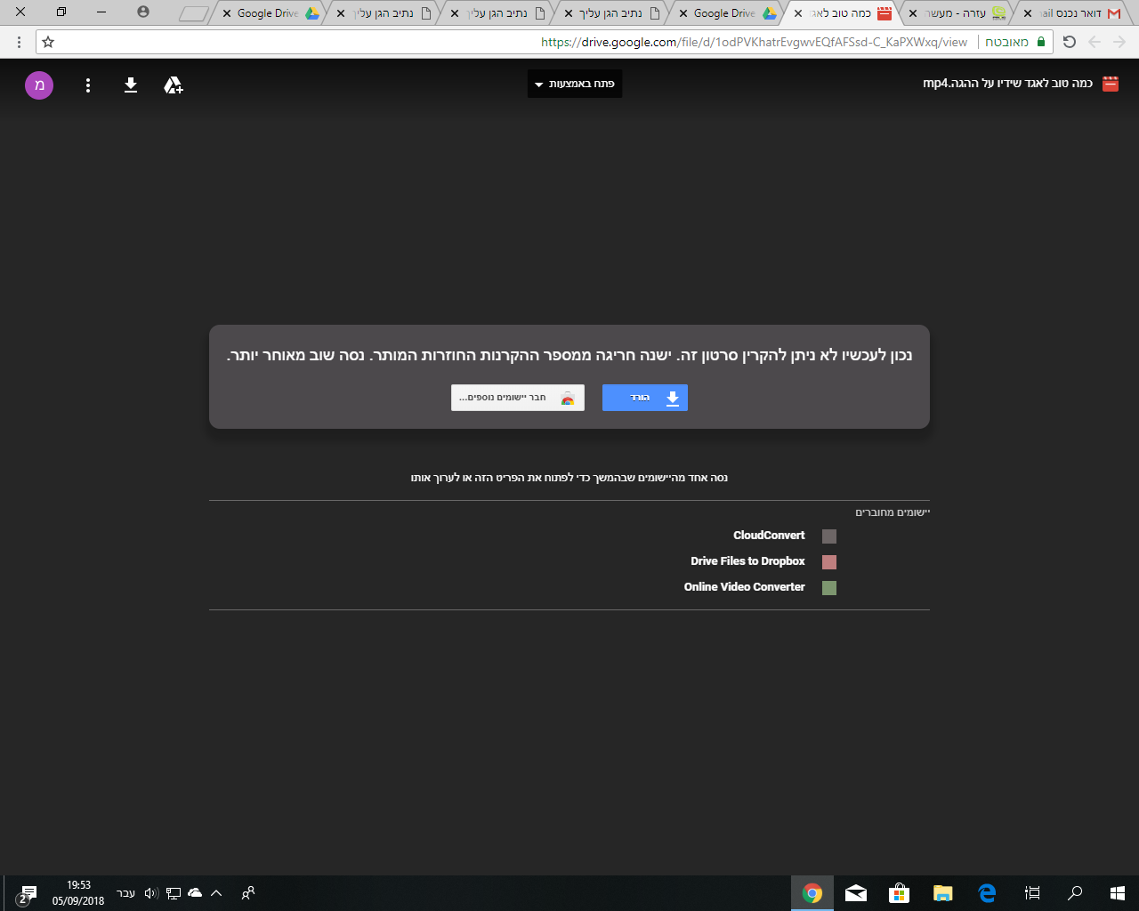Close the 'עזרה - מעשר' tab

(913, 13)
